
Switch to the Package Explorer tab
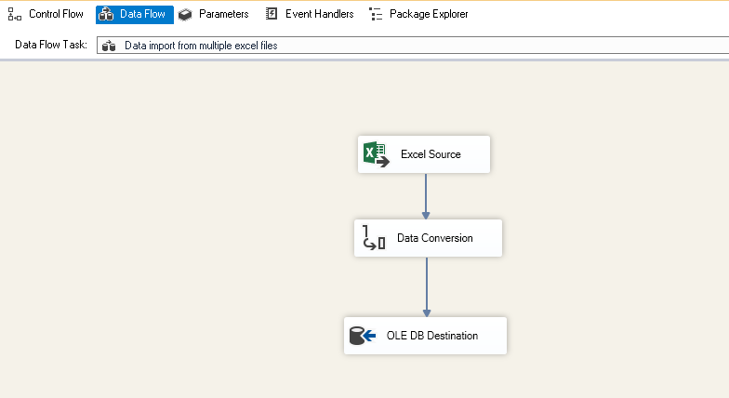click(x=429, y=15)
